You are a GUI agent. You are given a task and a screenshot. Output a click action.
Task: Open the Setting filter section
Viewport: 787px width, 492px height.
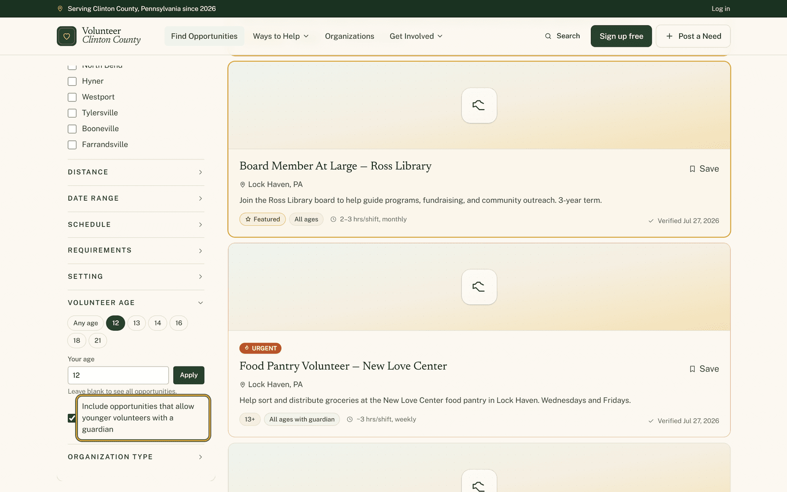136,277
